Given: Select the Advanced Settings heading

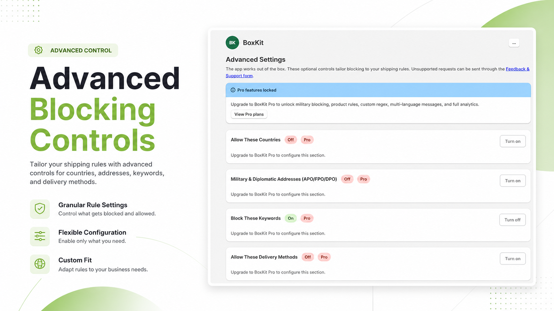Looking at the screenshot, I should [256, 59].
